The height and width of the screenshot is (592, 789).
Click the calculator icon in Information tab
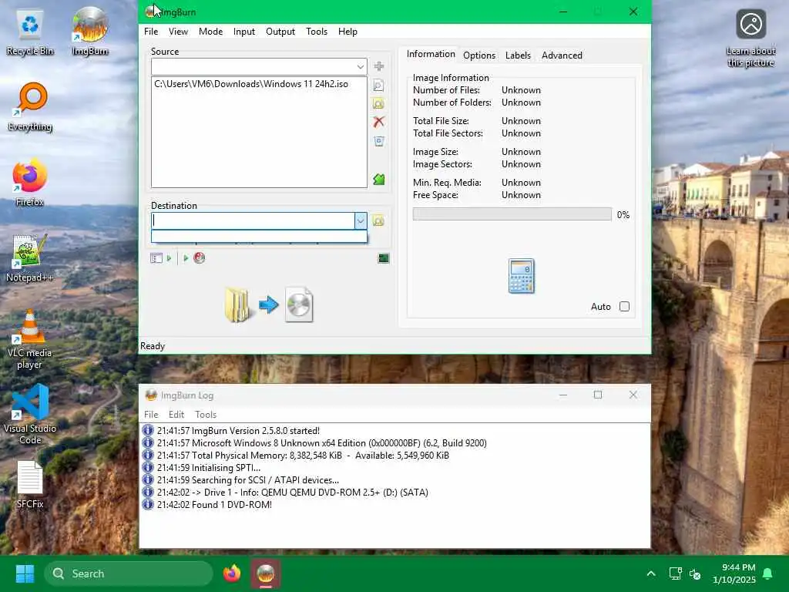[522, 276]
